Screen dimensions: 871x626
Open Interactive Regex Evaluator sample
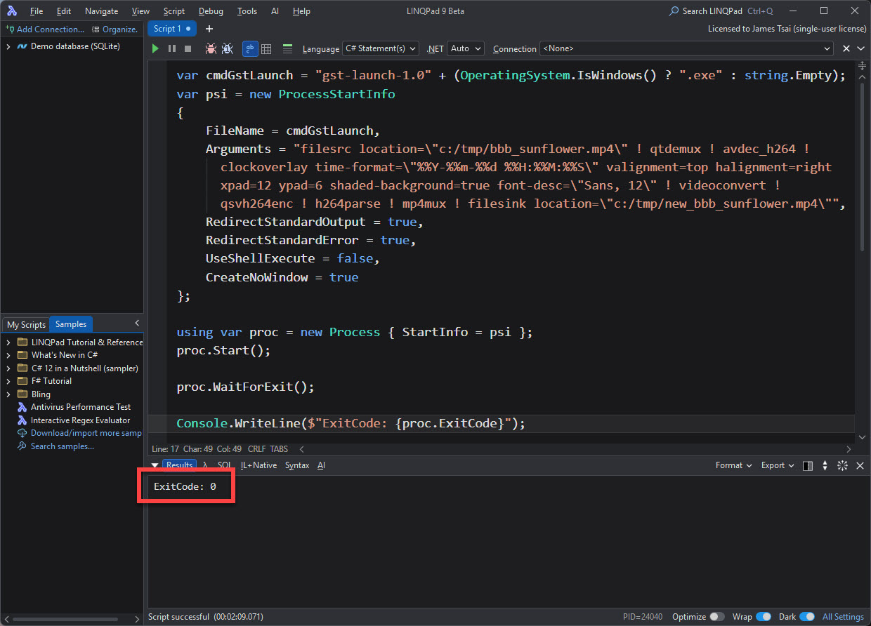pyautogui.click(x=80, y=420)
